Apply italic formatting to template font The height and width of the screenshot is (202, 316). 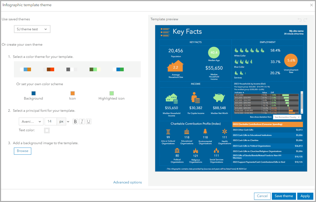[x=81, y=121]
